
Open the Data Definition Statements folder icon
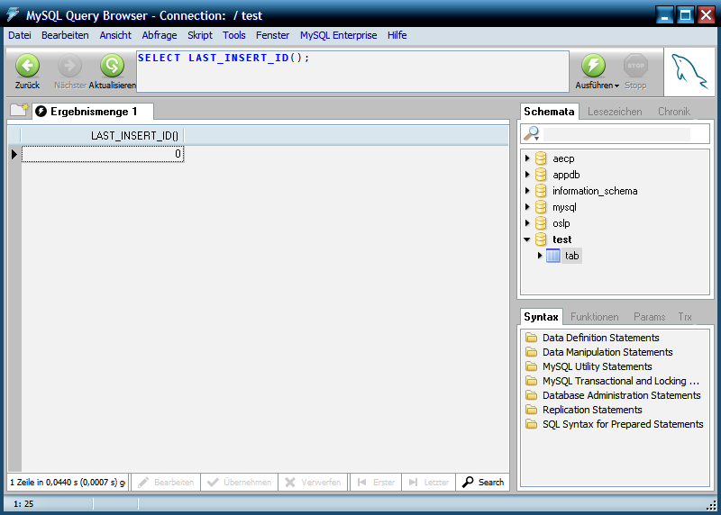(532, 338)
